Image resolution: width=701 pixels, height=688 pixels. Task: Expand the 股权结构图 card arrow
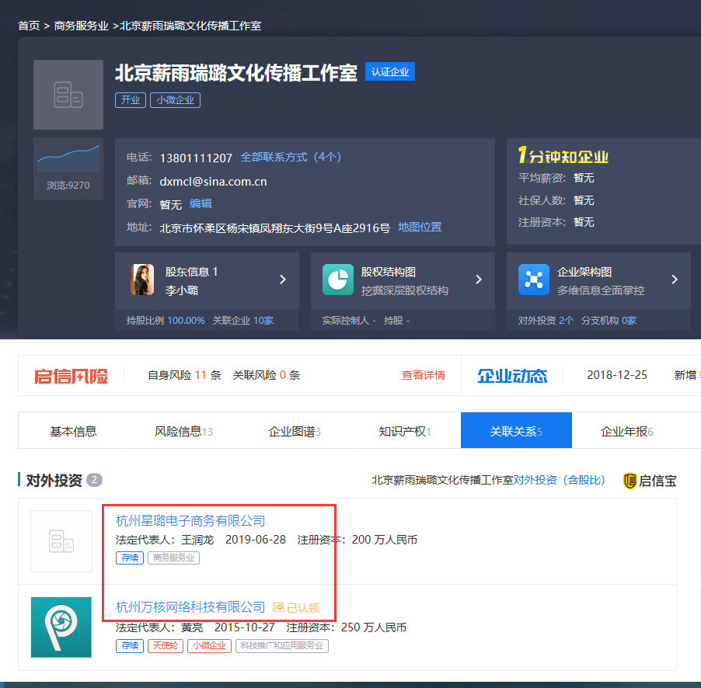click(479, 280)
